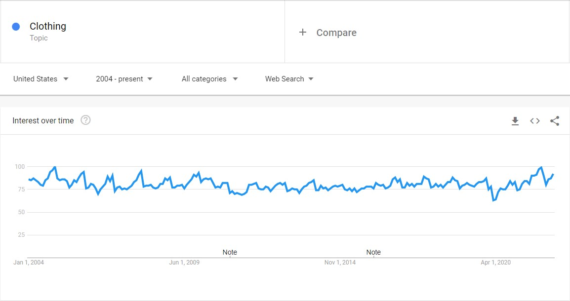Select the first Note marker near 2011
The height and width of the screenshot is (301, 570).
click(230, 252)
